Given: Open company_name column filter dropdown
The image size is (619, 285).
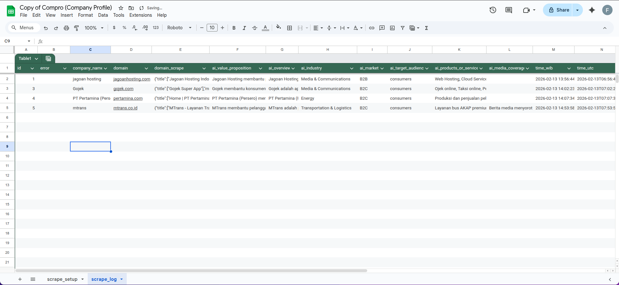Looking at the screenshot, I should 105,68.
